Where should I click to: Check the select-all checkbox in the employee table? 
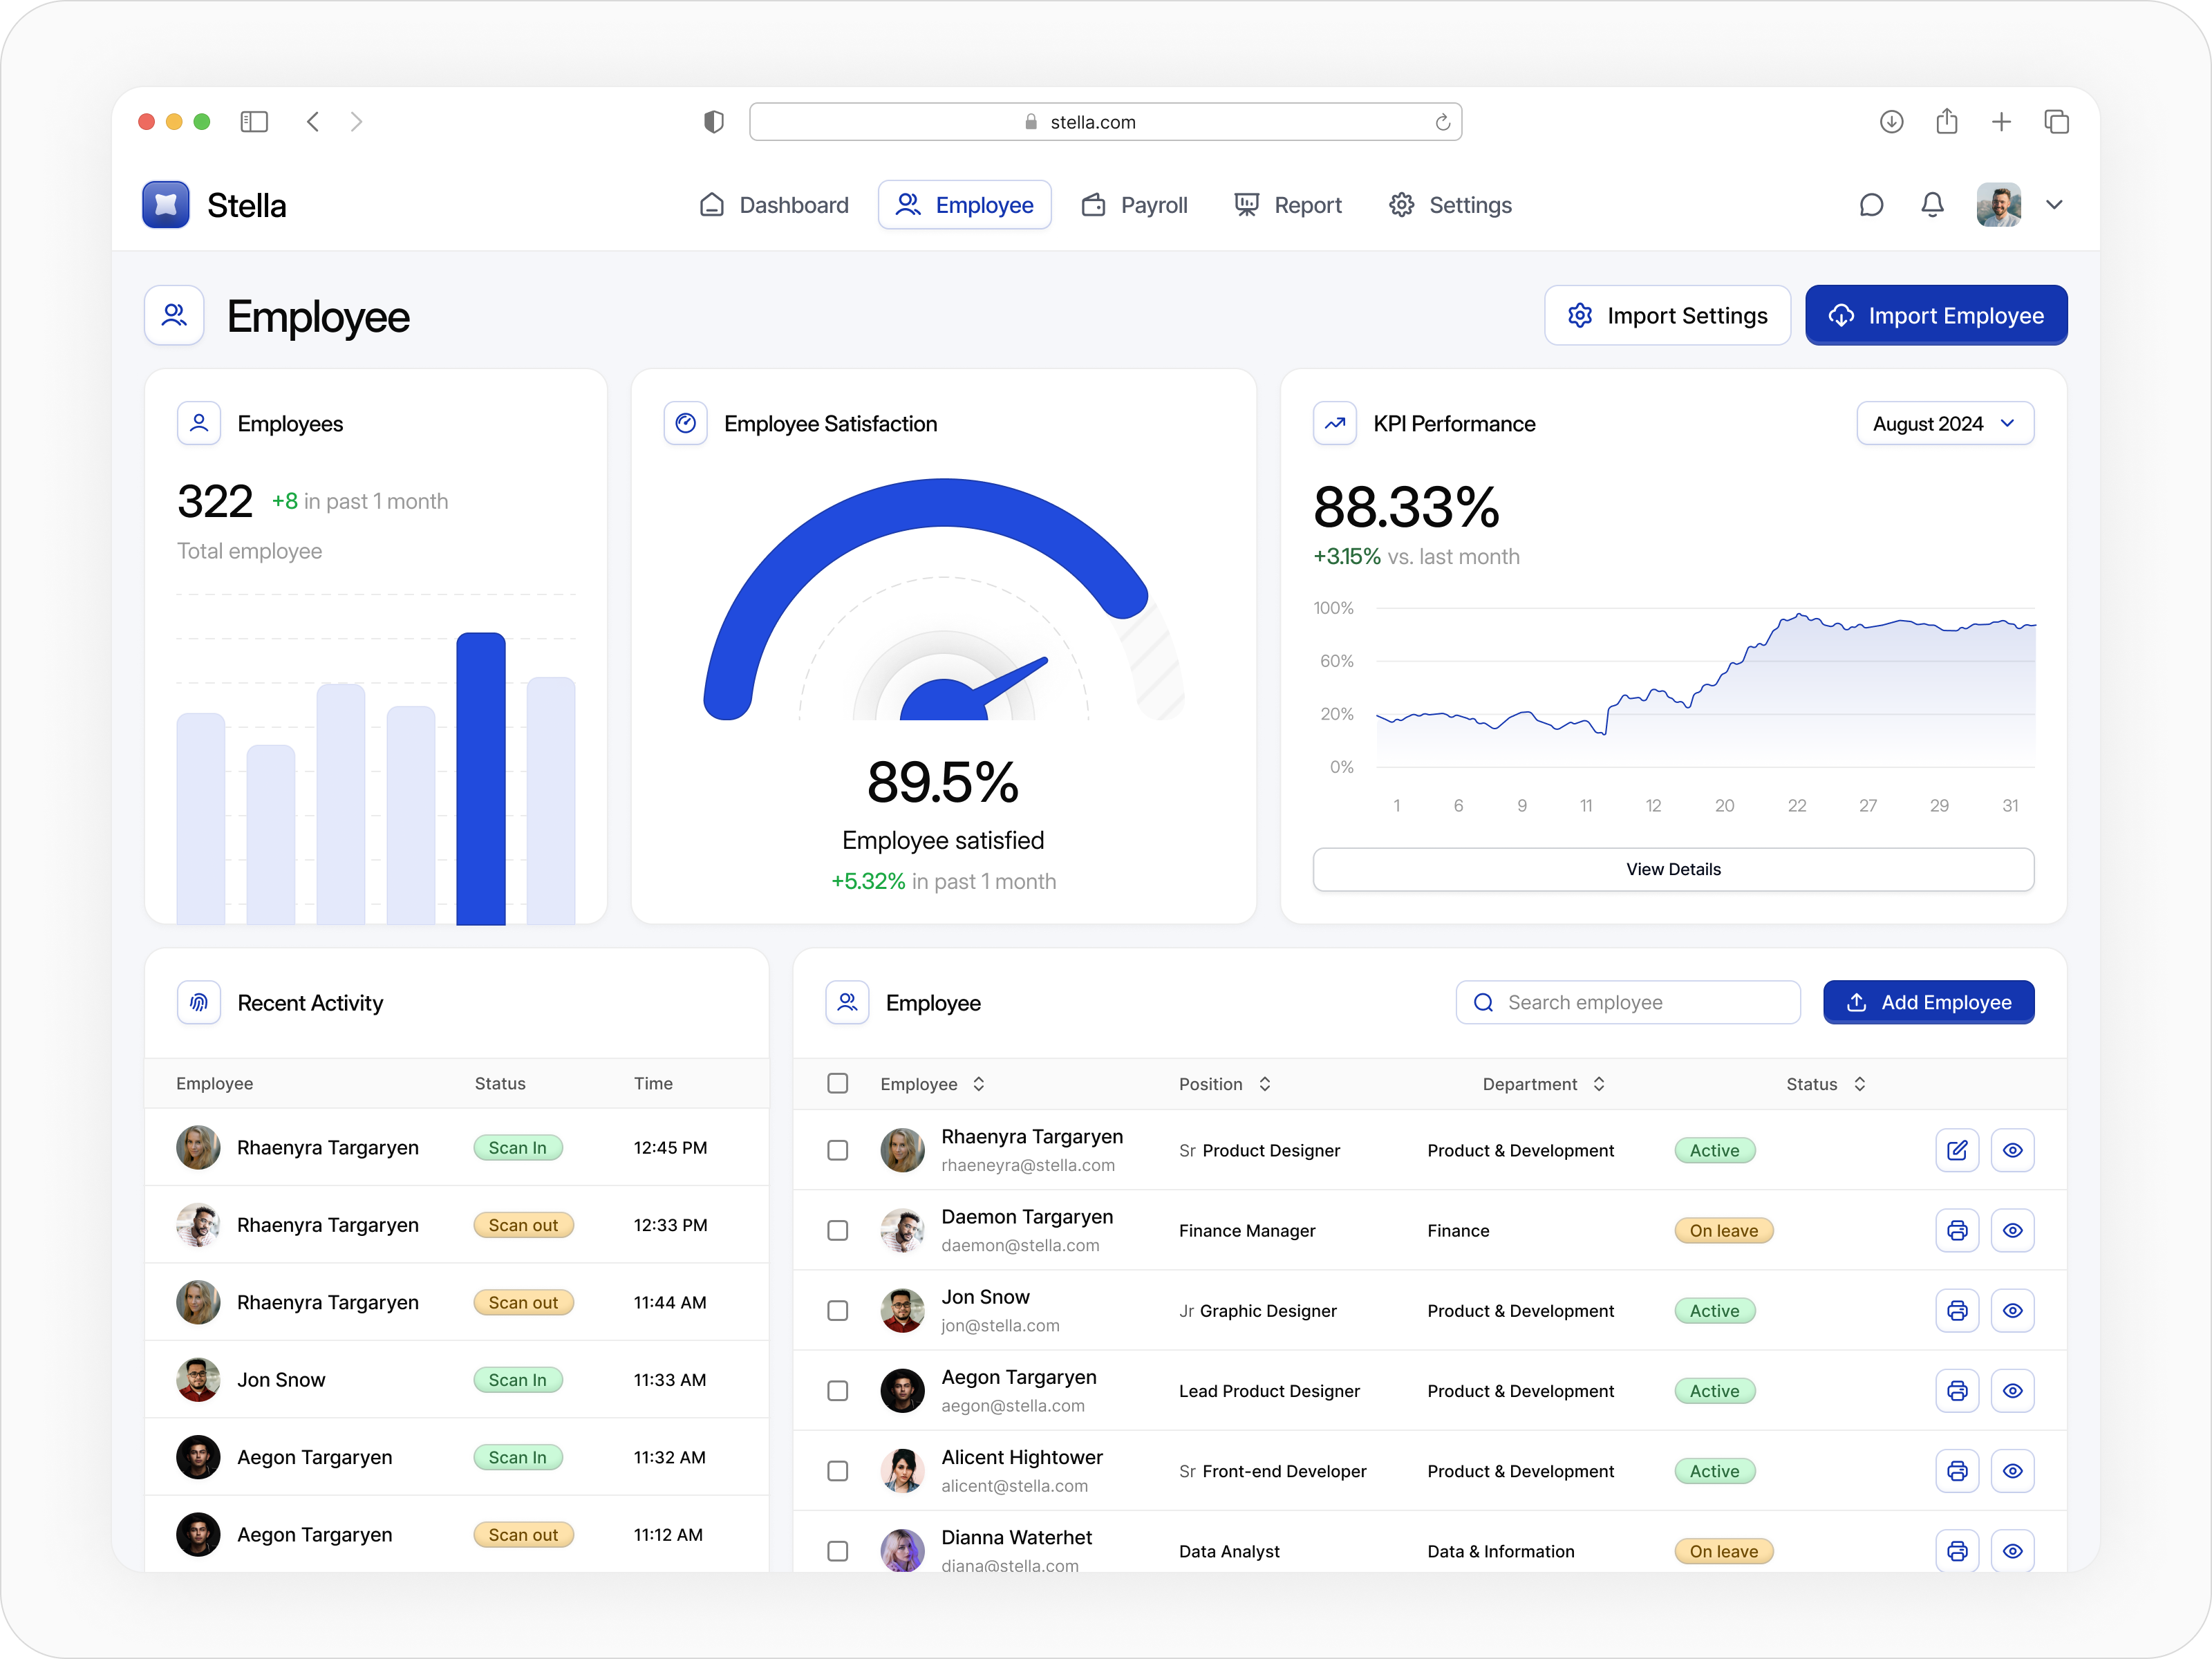(837, 1083)
